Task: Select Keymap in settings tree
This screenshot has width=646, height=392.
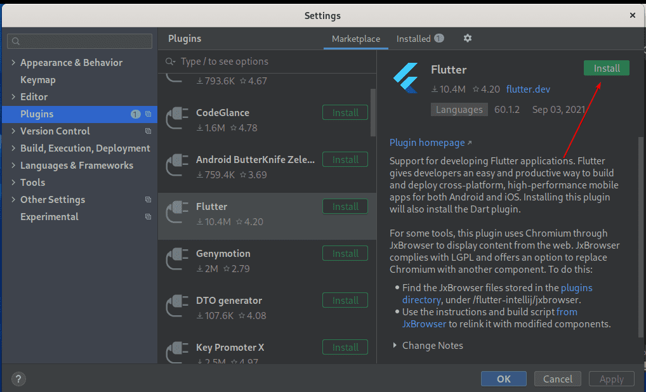Action: pyautogui.click(x=38, y=80)
